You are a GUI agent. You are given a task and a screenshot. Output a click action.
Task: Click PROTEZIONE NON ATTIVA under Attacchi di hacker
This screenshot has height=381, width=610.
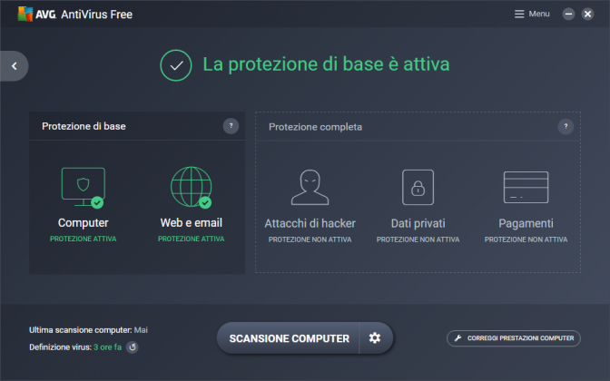(310, 239)
